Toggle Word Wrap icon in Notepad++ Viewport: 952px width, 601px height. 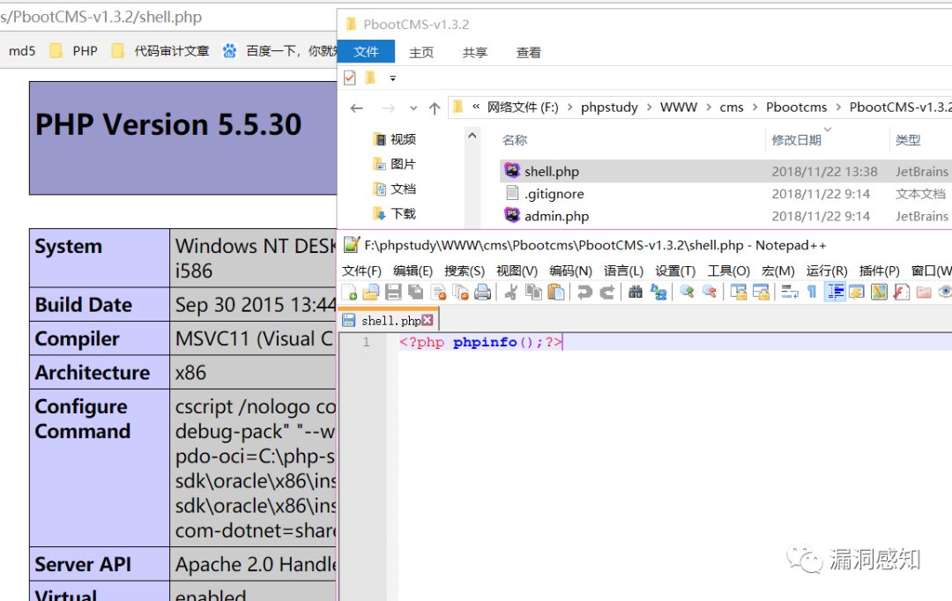[x=789, y=293]
